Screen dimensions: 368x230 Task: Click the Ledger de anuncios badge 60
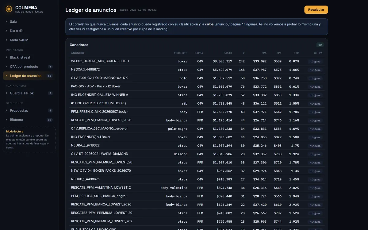point(50,76)
